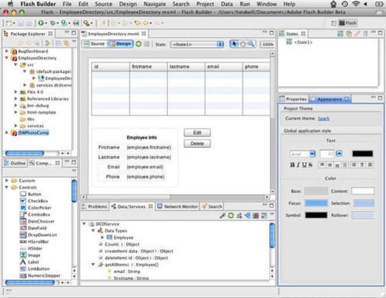The height and width of the screenshot is (298, 386).
Task: Expand the Flex 4.0 library node
Action: [16, 92]
